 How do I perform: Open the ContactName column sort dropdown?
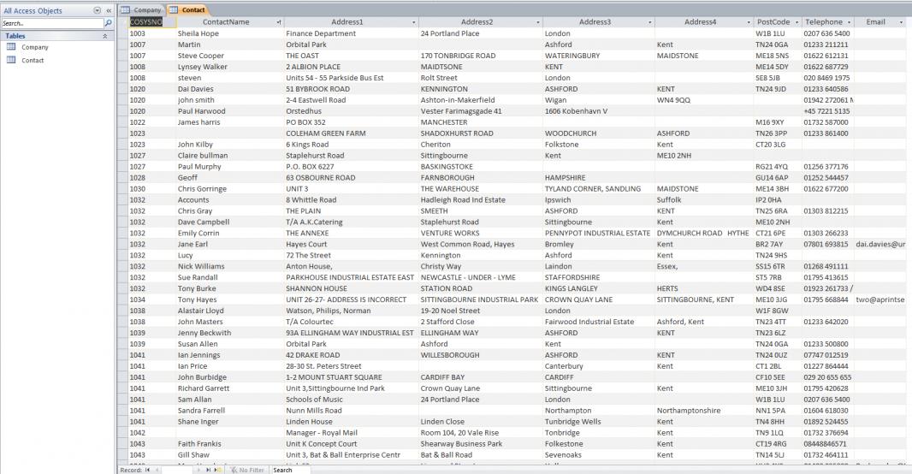(279, 23)
